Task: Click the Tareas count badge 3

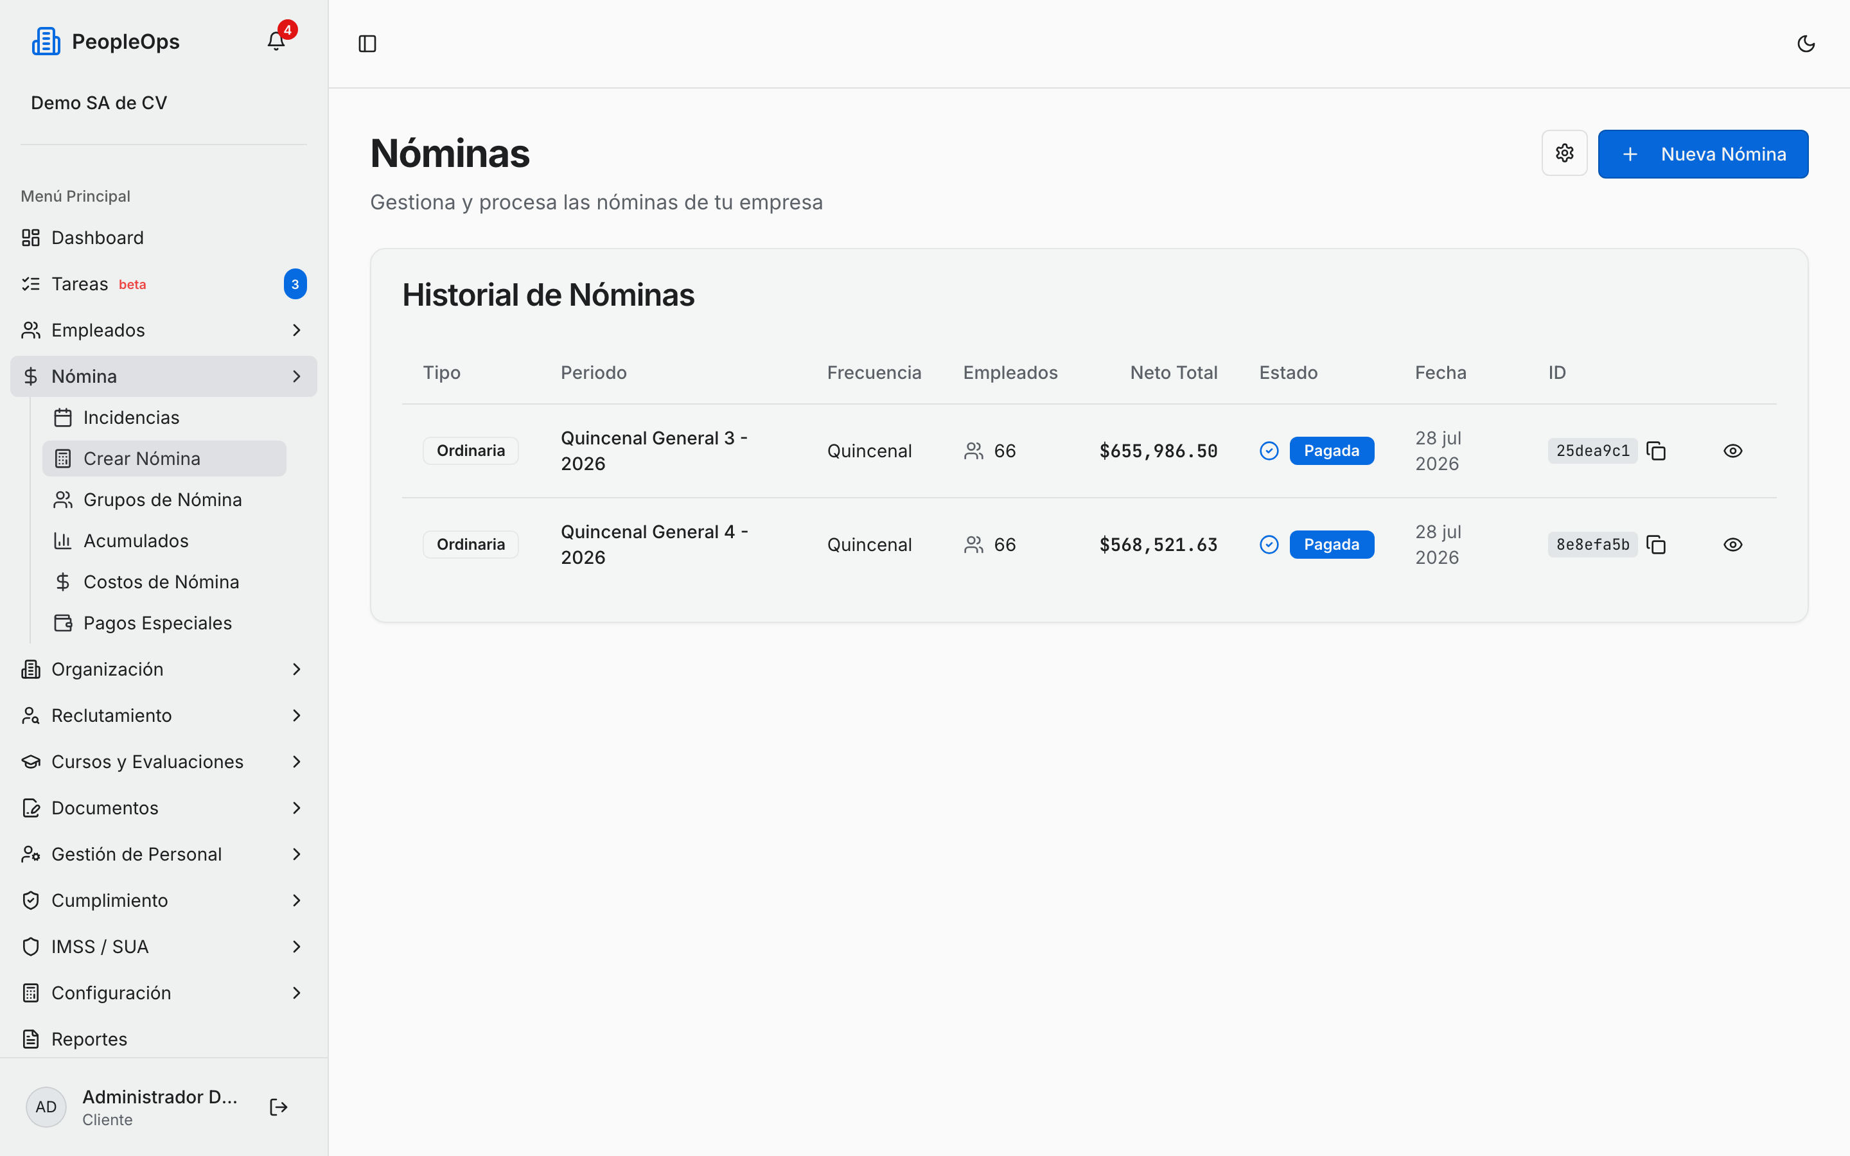Action: (295, 285)
